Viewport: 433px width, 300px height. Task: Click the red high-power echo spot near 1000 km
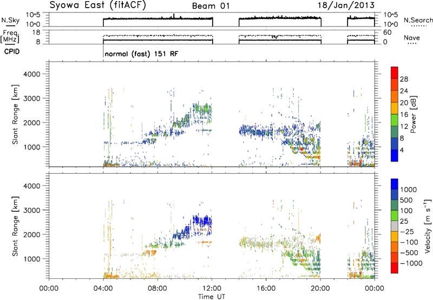(x=301, y=149)
